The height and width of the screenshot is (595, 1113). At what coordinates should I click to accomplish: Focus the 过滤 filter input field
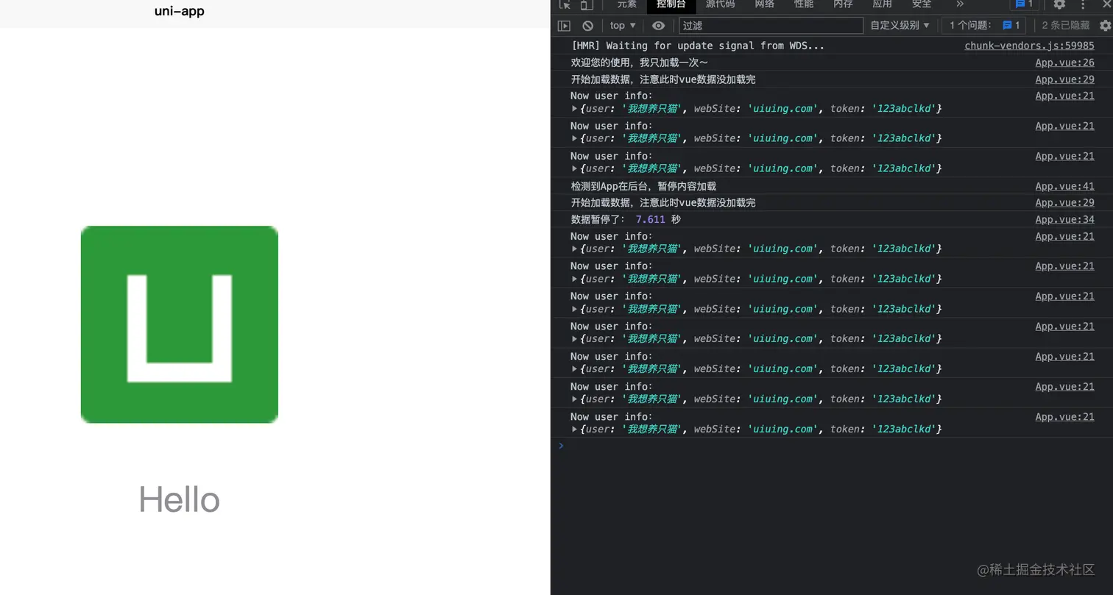tap(771, 26)
